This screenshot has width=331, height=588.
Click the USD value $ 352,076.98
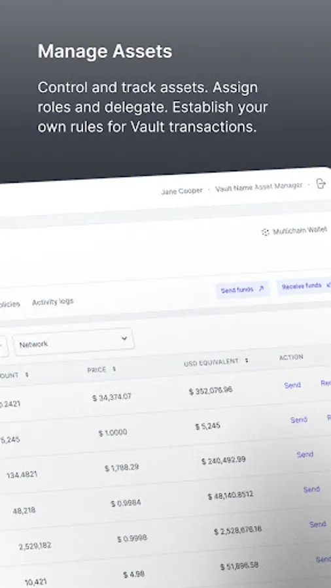[211, 391]
